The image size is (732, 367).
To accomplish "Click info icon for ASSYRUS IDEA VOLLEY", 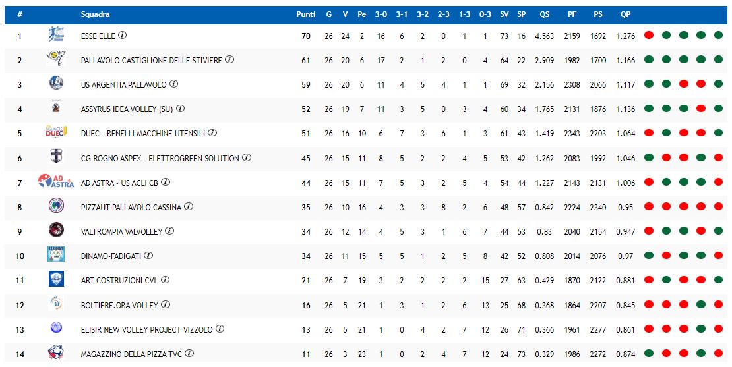I will 180,109.
